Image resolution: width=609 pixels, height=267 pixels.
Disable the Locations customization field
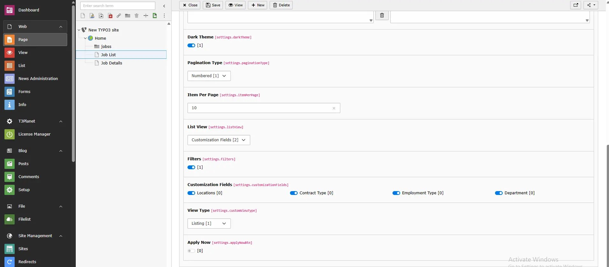pos(191,193)
